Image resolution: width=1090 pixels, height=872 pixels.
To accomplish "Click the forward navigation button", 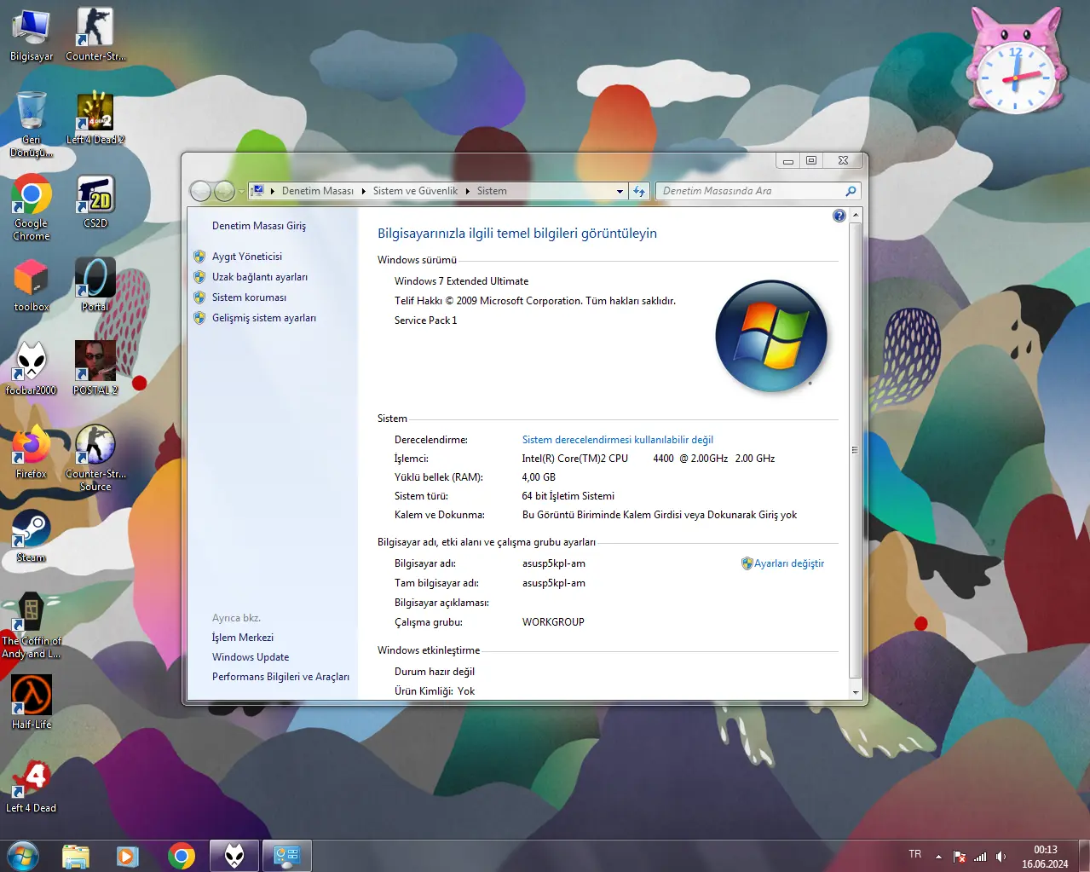I will [224, 191].
